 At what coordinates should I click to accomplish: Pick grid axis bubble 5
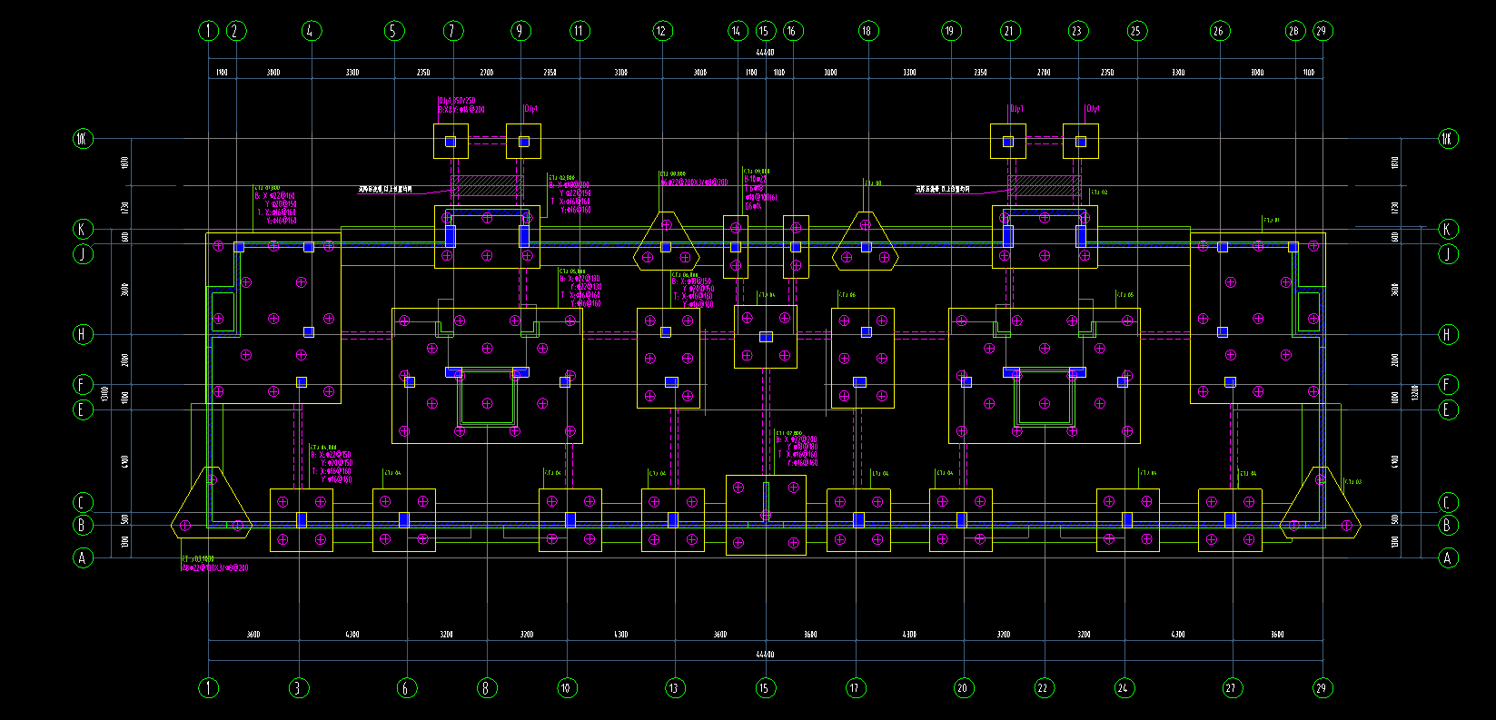pos(393,31)
